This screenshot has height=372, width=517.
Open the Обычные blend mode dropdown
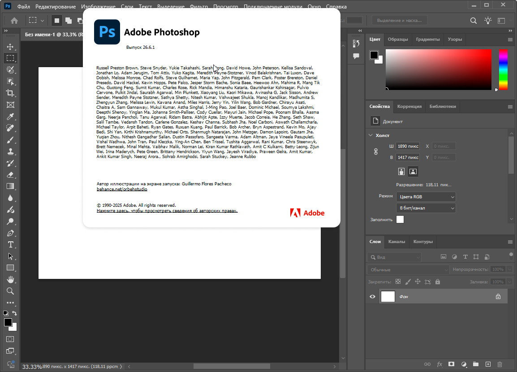(408, 269)
